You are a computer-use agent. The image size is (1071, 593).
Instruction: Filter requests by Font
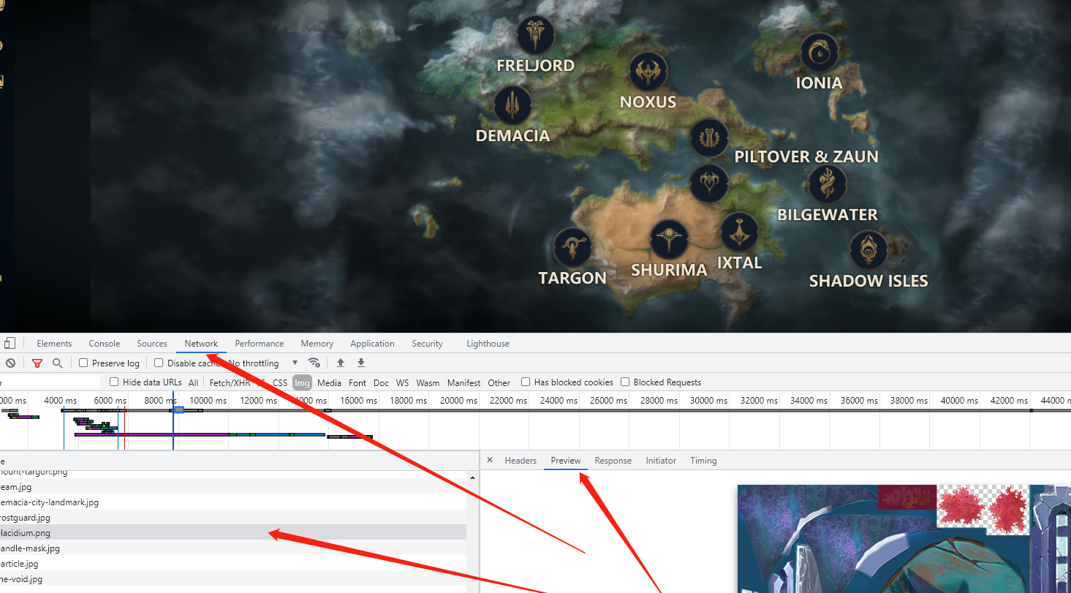tap(357, 382)
